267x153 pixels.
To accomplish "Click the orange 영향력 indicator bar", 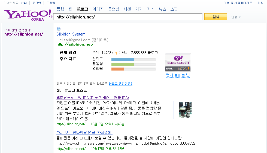I will [118, 69].
